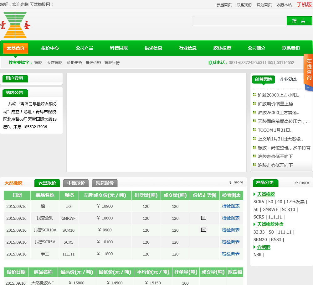Screen dimensions: 313x285
Task: Open 天然橡胶外盘 product category
Action: [270, 224]
